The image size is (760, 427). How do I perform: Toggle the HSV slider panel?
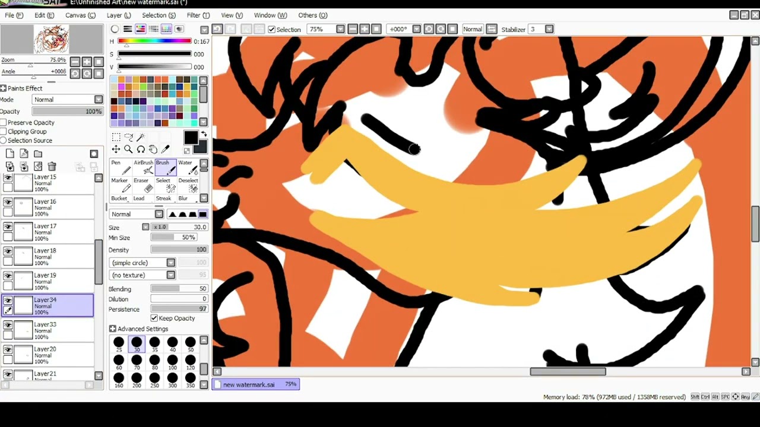(141, 29)
